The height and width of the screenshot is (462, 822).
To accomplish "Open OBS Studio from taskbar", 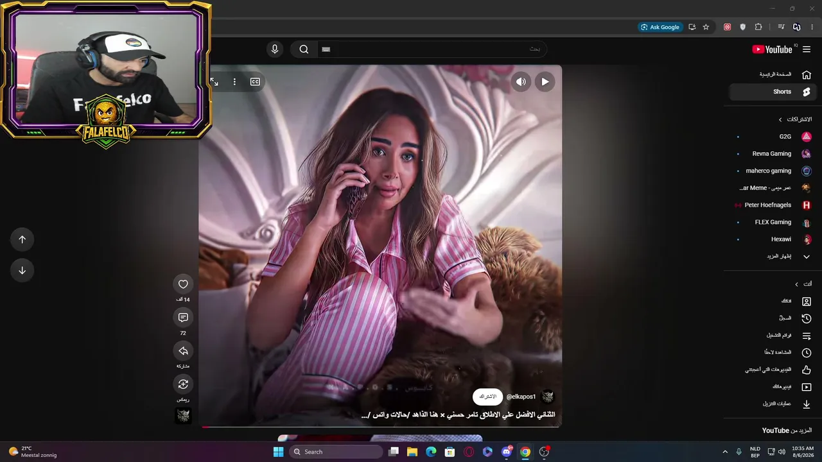I will [x=545, y=452].
